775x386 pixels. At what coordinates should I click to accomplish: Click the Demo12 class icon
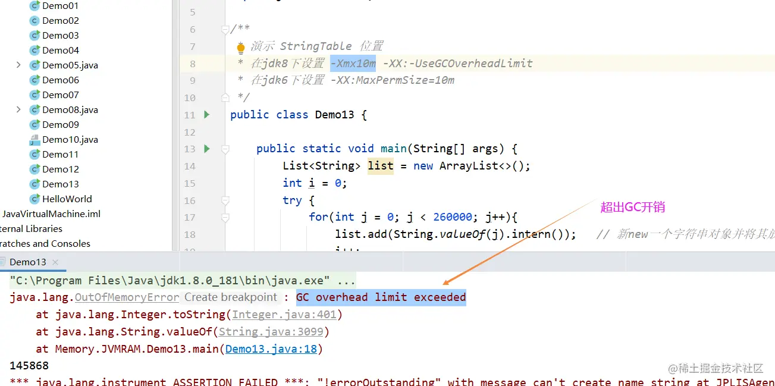coord(34,170)
